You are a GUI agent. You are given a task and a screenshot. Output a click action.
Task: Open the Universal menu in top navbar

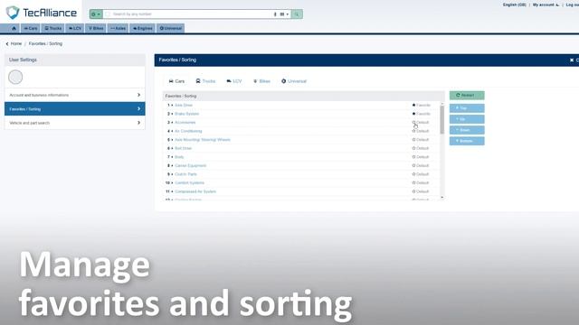pos(170,28)
